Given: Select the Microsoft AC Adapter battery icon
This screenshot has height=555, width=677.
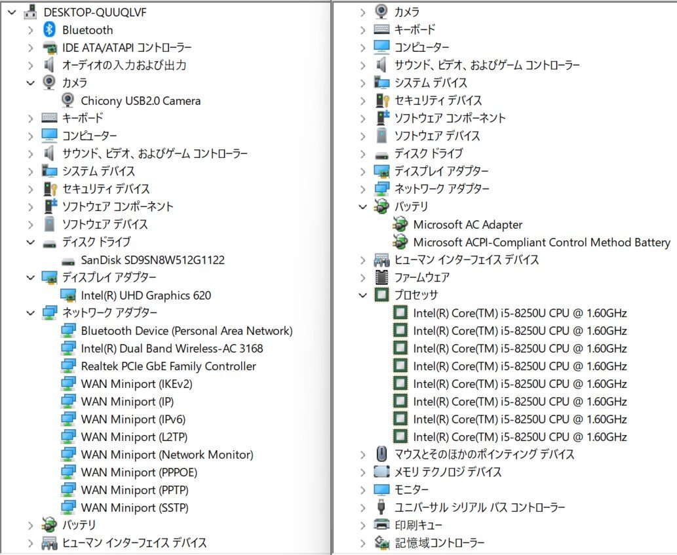Looking at the screenshot, I should pos(400,224).
